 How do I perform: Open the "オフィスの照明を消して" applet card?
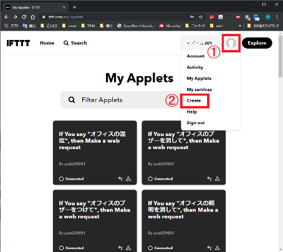coord(184,221)
